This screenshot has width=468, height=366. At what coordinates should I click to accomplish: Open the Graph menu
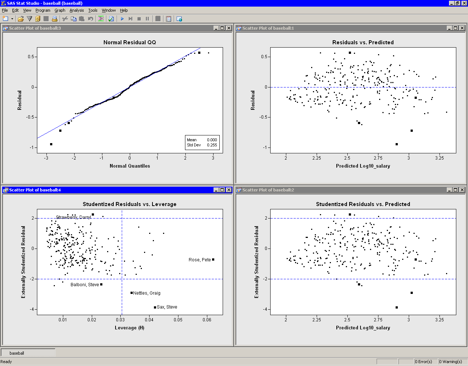(x=60, y=10)
